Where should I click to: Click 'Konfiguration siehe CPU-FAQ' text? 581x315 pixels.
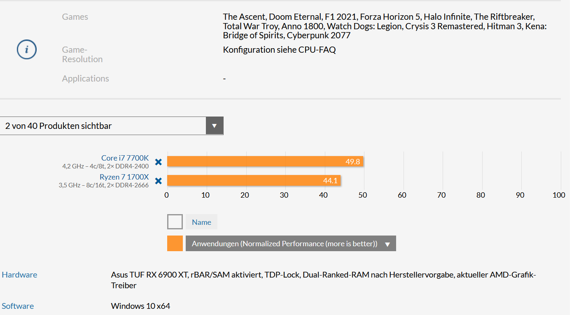click(279, 50)
